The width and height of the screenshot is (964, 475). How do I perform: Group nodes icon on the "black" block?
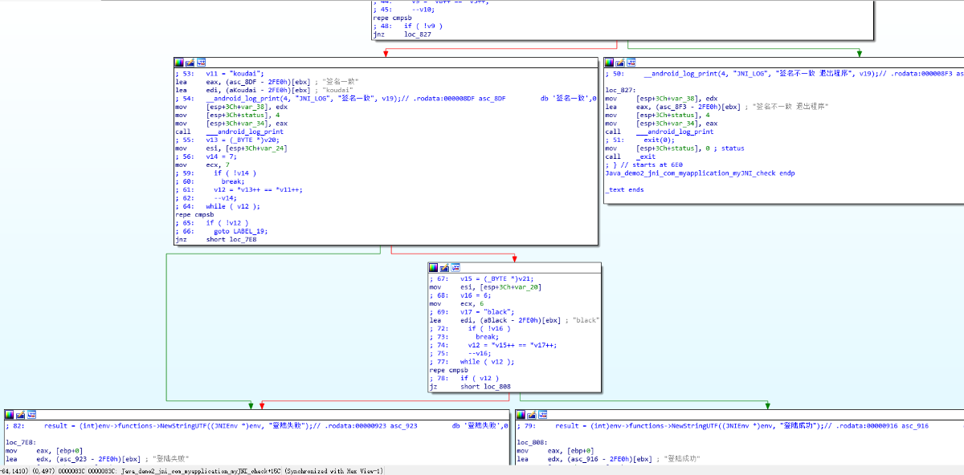(x=456, y=267)
